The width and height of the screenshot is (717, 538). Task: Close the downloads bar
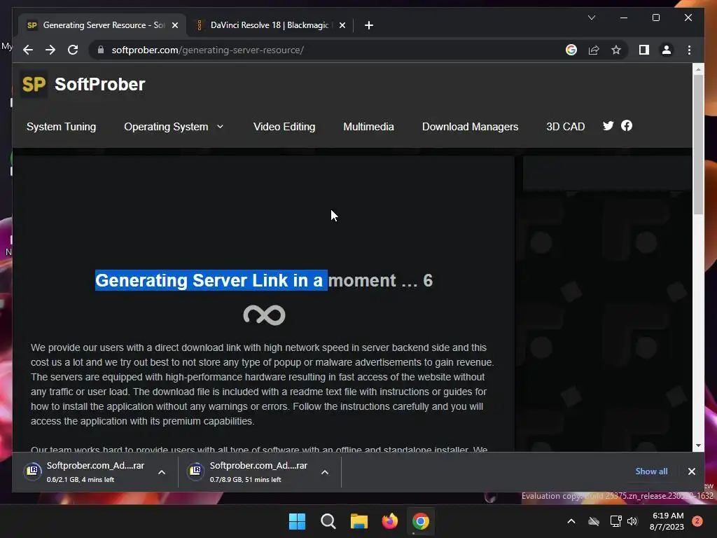click(x=691, y=471)
